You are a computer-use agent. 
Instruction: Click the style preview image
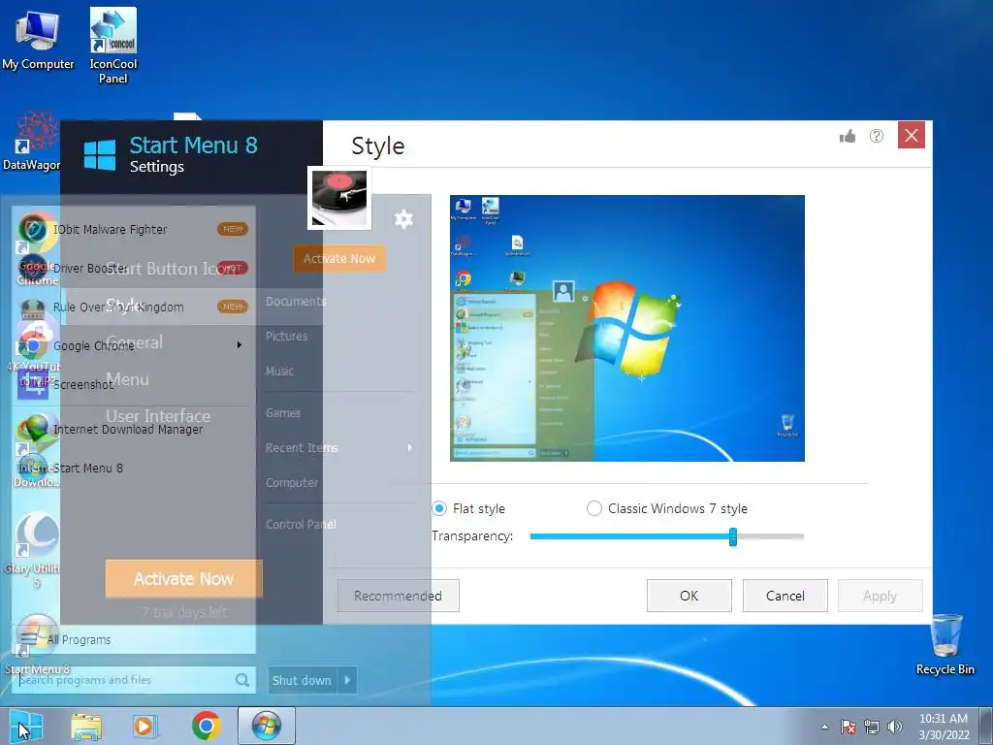pos(627,328)
